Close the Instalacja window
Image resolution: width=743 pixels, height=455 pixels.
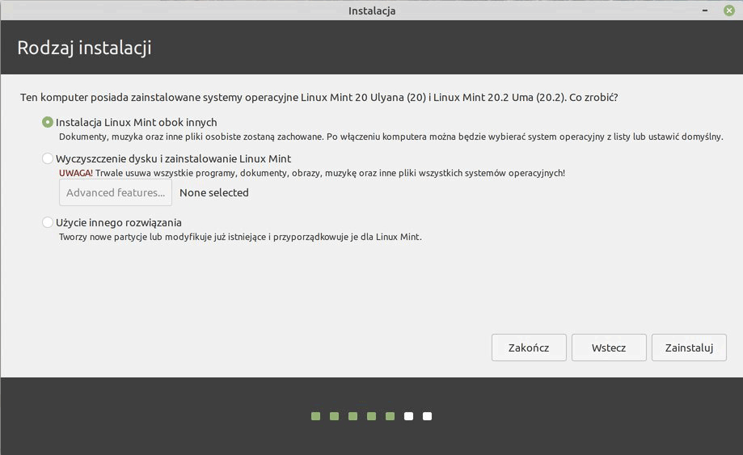(729, 11)
